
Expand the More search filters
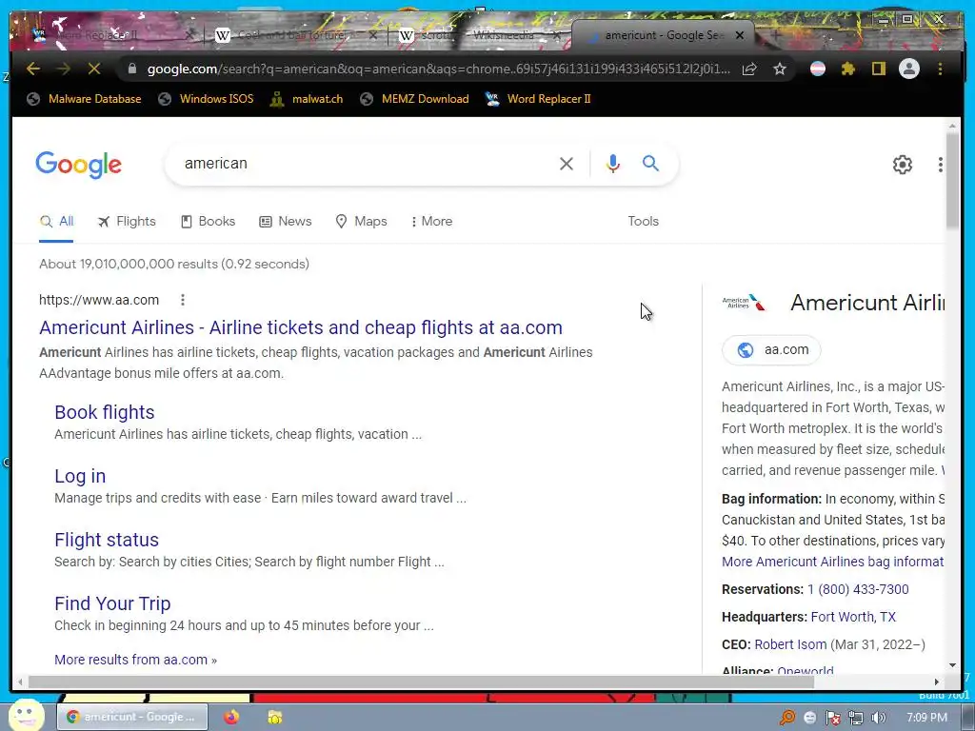pos(431,221)
